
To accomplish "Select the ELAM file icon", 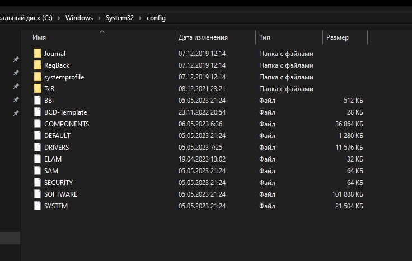I will point(38,159).
